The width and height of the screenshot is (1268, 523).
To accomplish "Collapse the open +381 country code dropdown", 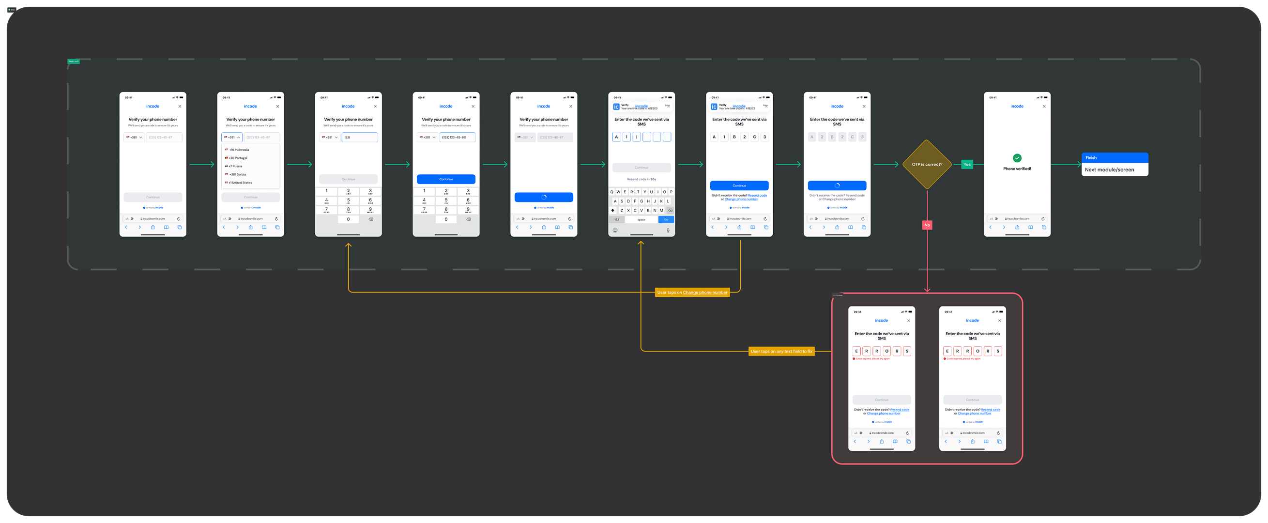I will 232,138.
